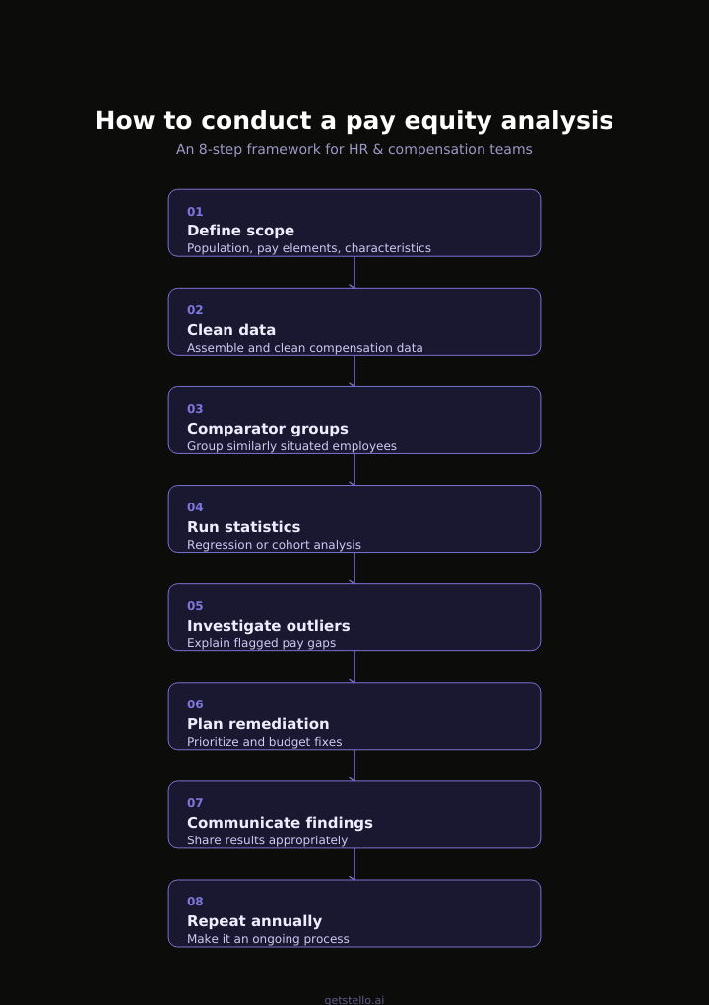Click the arrow between steps 05 and 06
Screen dimensions: 709x1005
[354, 667]
